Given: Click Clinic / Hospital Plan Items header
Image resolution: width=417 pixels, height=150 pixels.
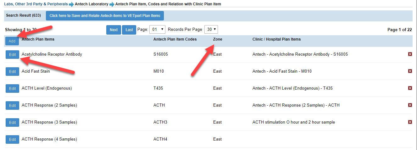Looking at the screenshot, I should click(276, 39).
